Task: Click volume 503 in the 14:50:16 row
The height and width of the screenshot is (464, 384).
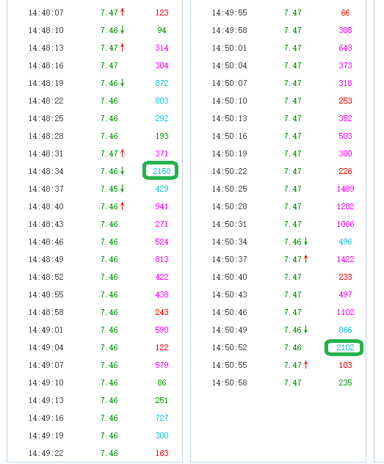Action: tap(345, 136)
